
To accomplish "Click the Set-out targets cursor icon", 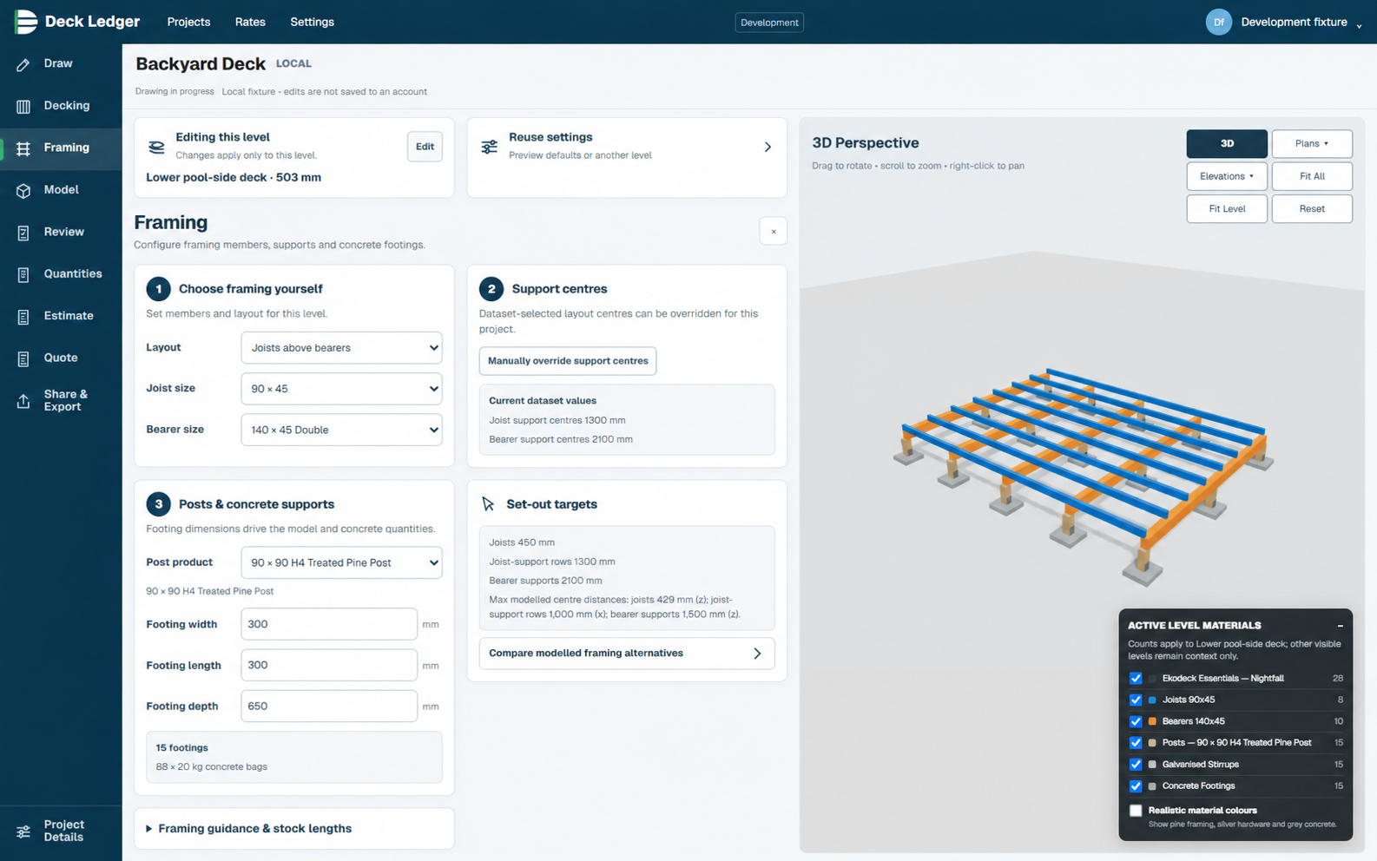I will pos(488,504).
